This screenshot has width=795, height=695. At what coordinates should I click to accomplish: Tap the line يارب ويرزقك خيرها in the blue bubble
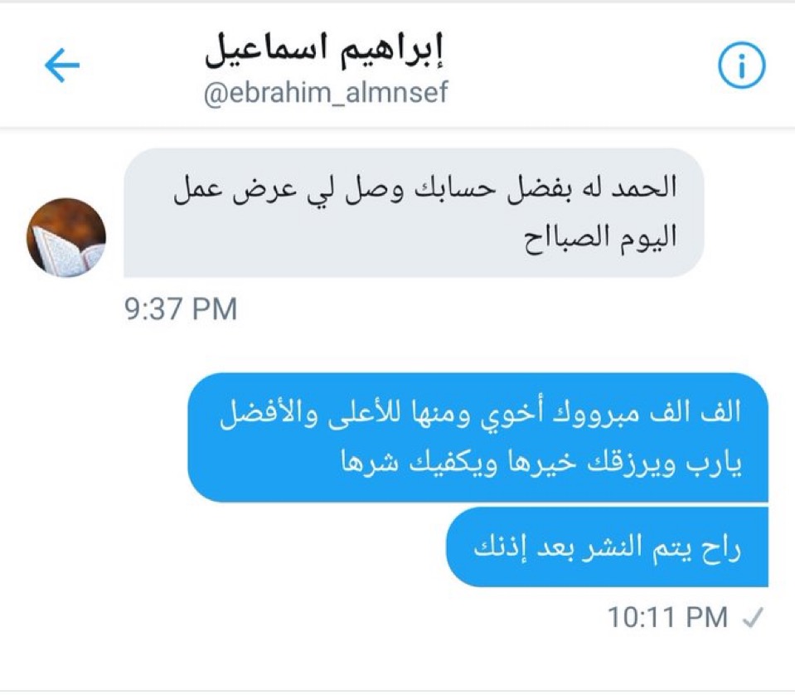[625, 465]
